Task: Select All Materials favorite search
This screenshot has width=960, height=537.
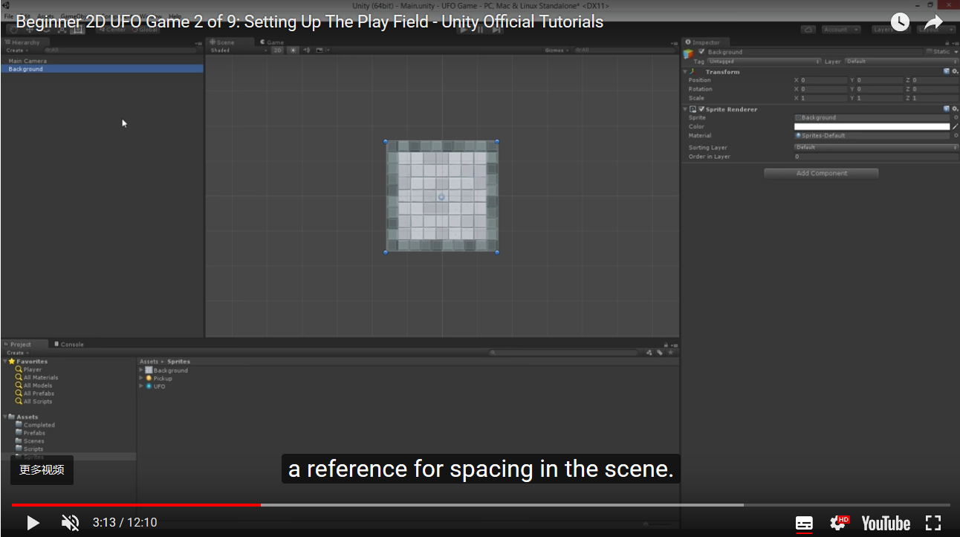Action: pos(36,377)
